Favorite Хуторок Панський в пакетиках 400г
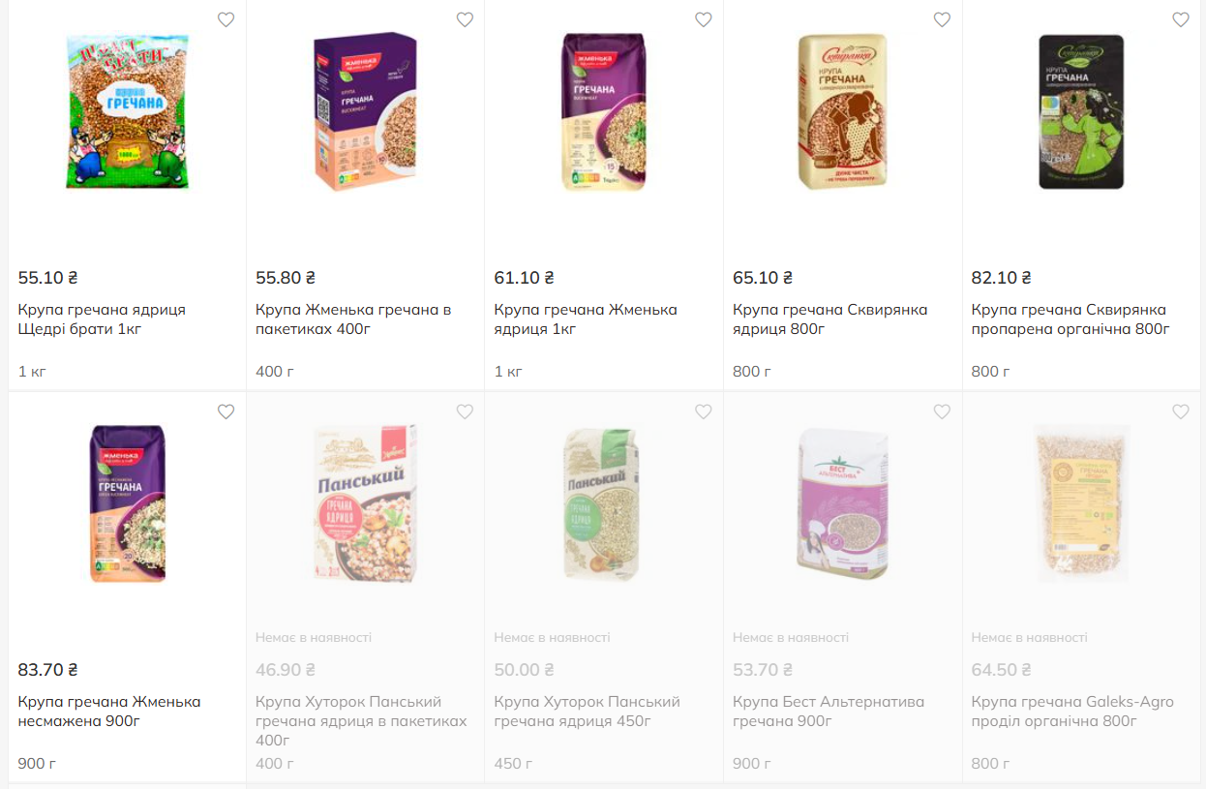The width and height of the screenshot is (1206, 789). 465,411
